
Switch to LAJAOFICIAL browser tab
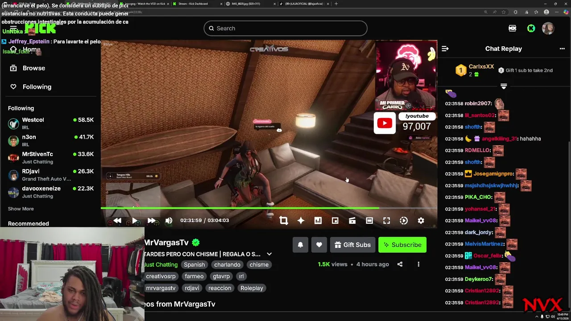pyautogui.click(x=303, y=4)
